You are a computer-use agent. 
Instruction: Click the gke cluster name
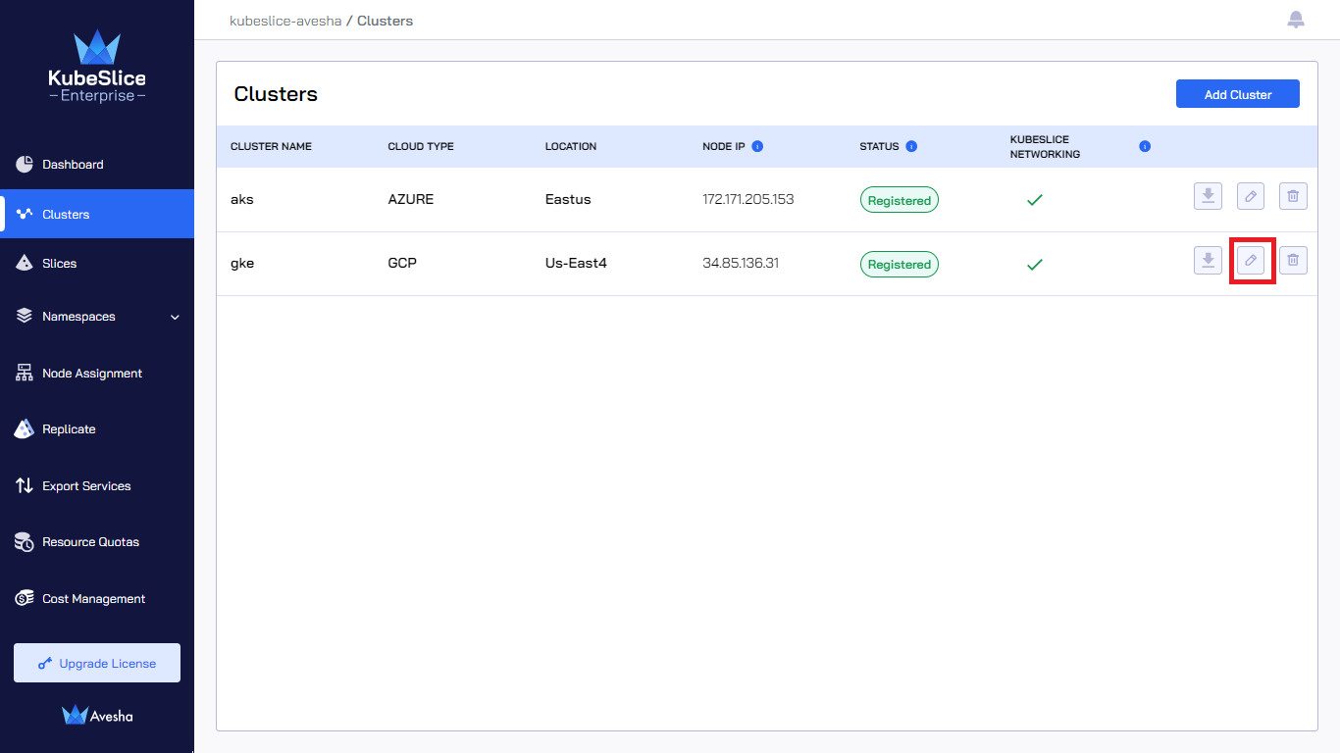(242, 263)
